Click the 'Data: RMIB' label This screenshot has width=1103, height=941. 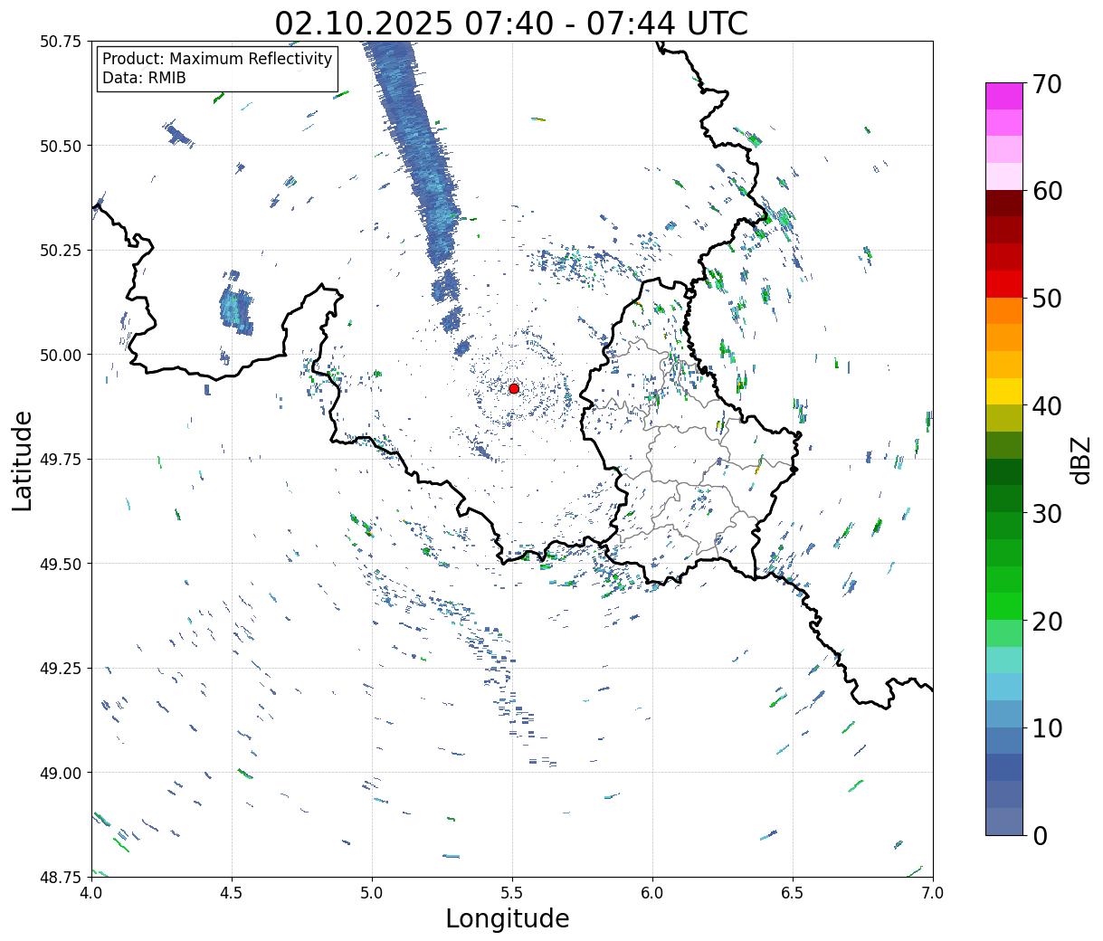[x=144, y=79]
